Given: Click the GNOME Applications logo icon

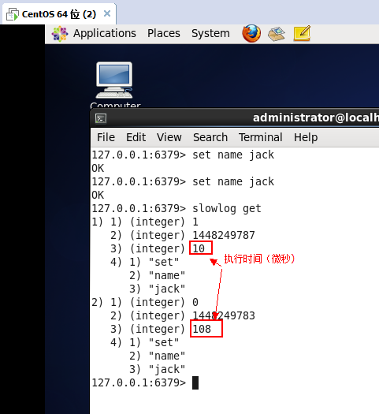Looking at the screenshot, I should (60, 34).
